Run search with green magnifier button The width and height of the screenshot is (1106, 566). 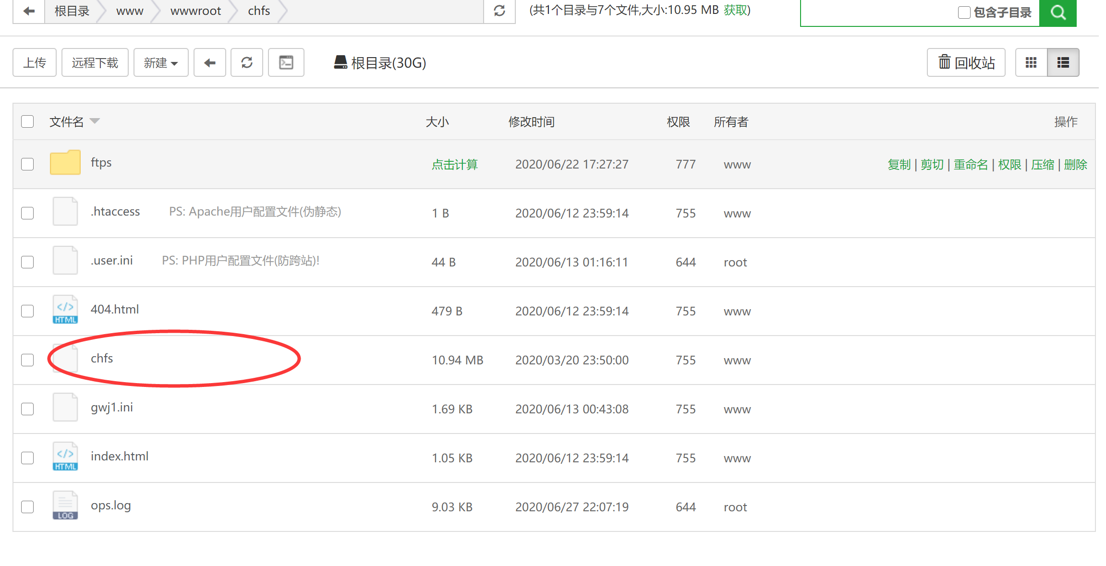[1058, 12]
